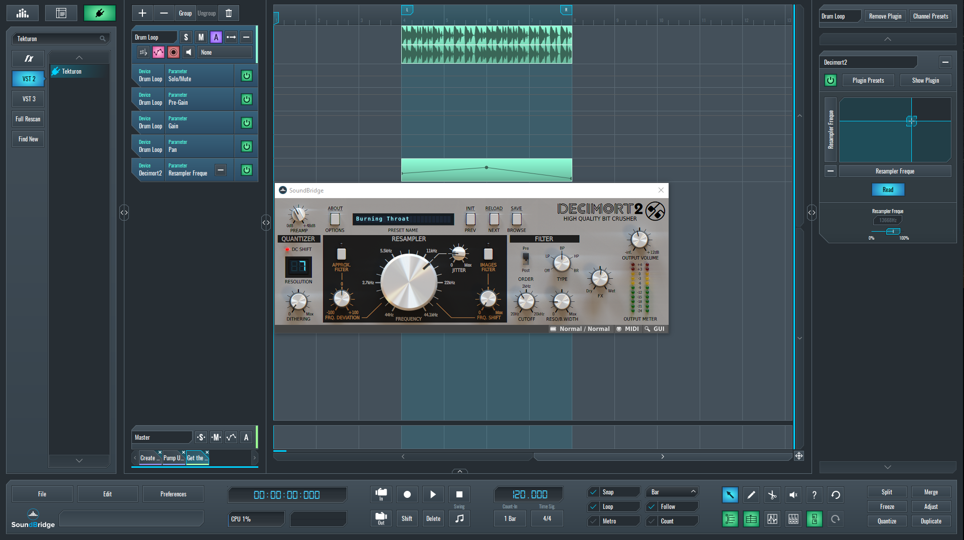Select the mute tool speaker icon
The image size is (964, 540).
click(793, 495)
